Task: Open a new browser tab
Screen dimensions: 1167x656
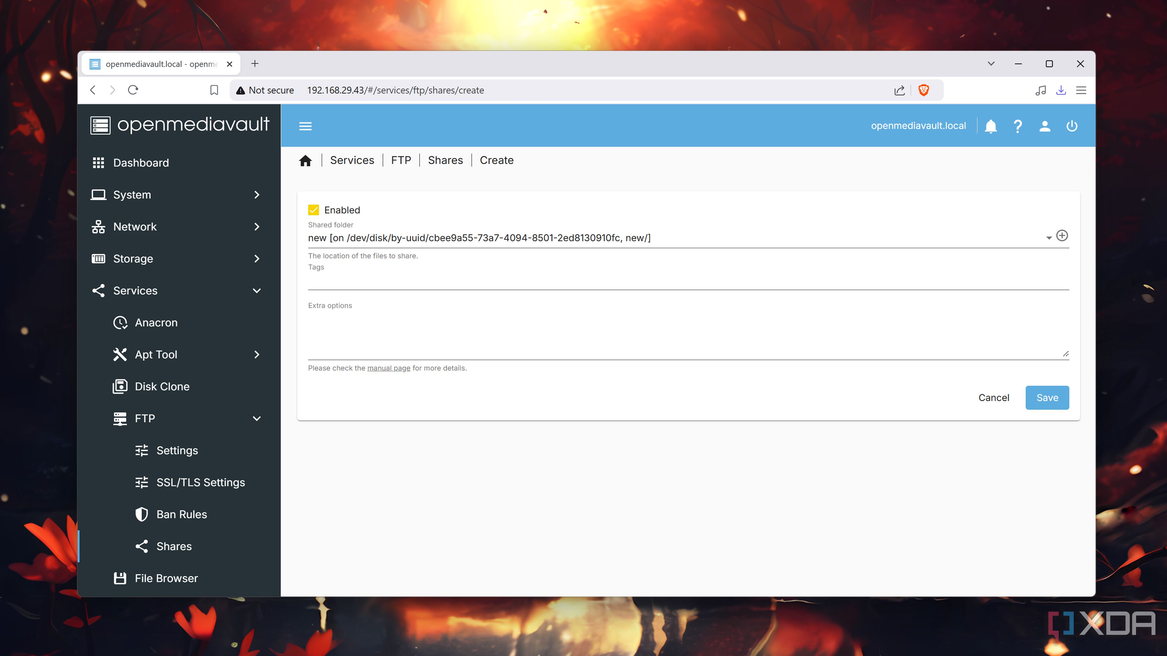Action: point(255,64)
